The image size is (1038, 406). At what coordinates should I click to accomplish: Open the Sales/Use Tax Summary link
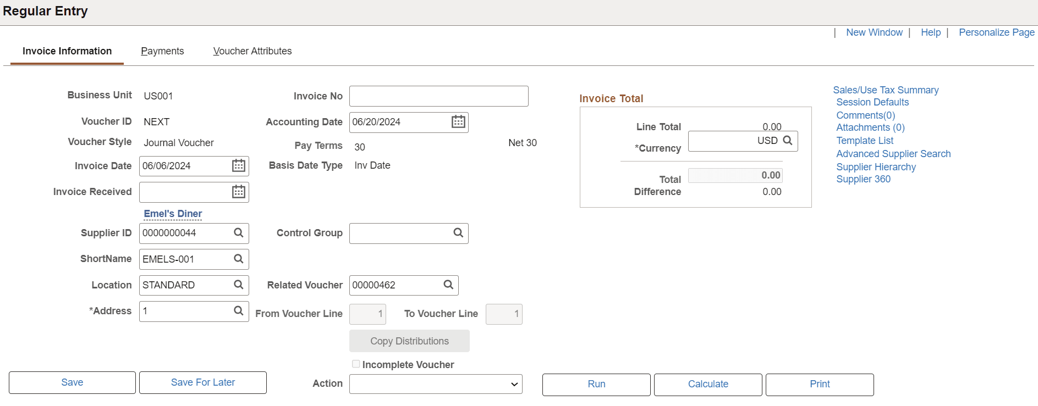(x=886, y=90)
